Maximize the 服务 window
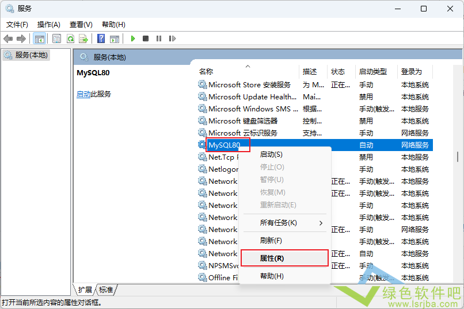This screenshot has height=309, width=464. point(424,9)
